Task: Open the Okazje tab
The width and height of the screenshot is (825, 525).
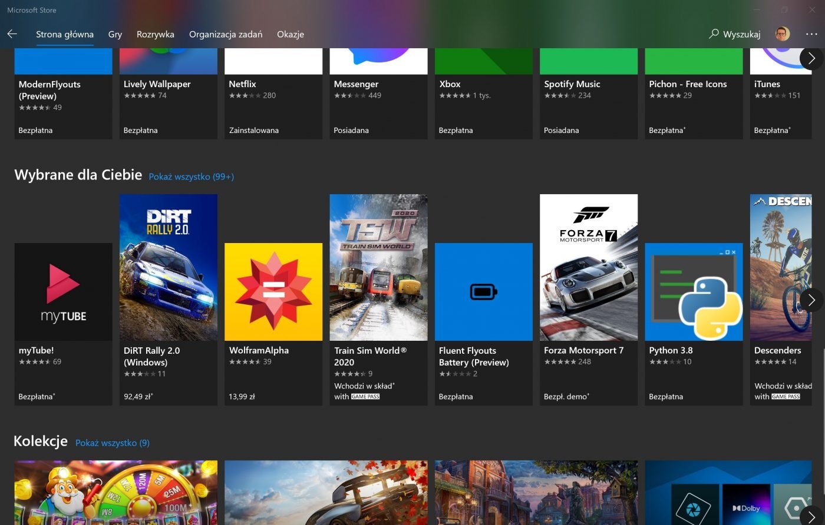Action: tap(291, 34)
